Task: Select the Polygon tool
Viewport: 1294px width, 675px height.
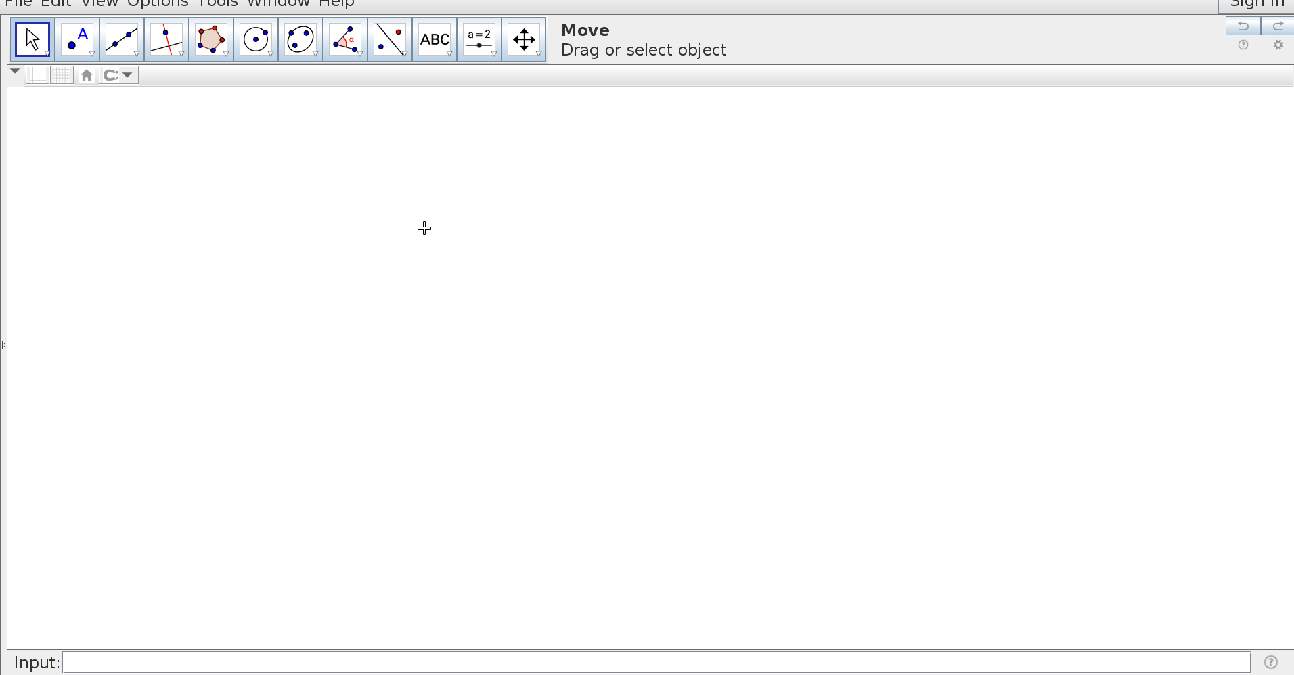Action: [x=211, y=39]
